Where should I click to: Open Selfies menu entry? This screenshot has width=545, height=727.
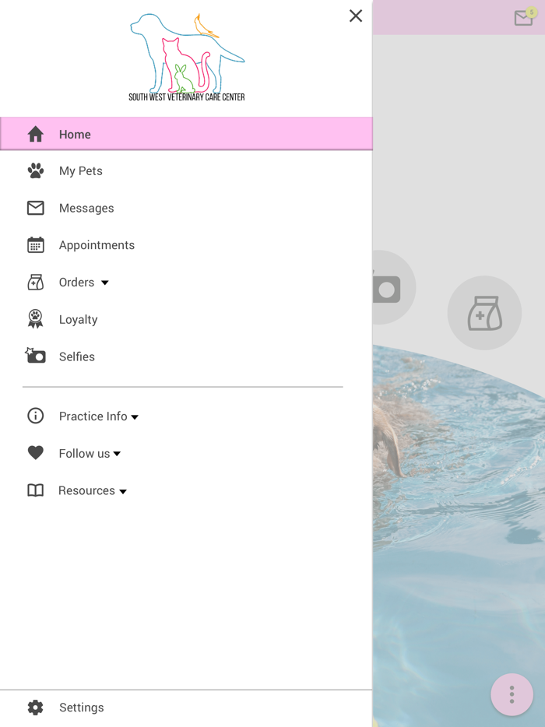(76, 356)
